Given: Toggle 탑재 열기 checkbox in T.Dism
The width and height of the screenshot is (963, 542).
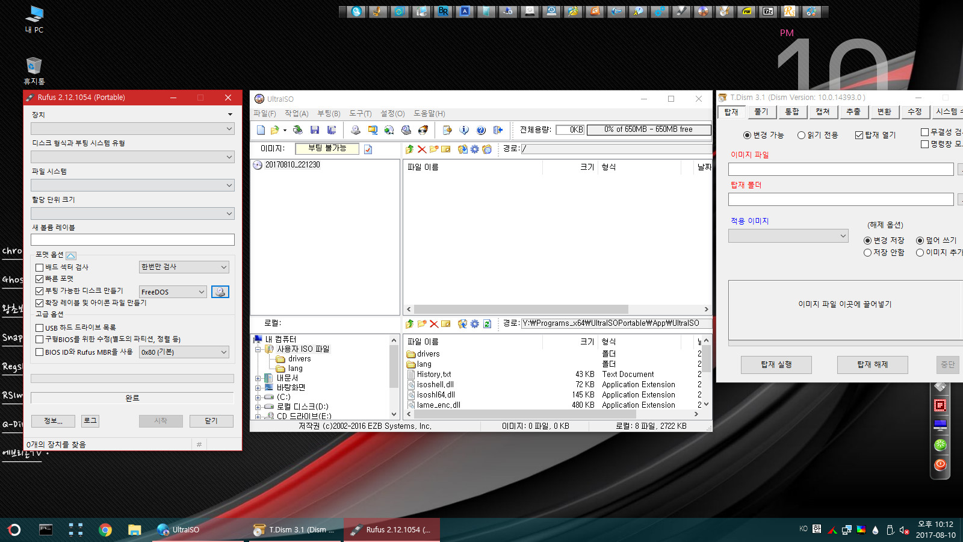Looking at the screenshot, I should click(859, 135).
